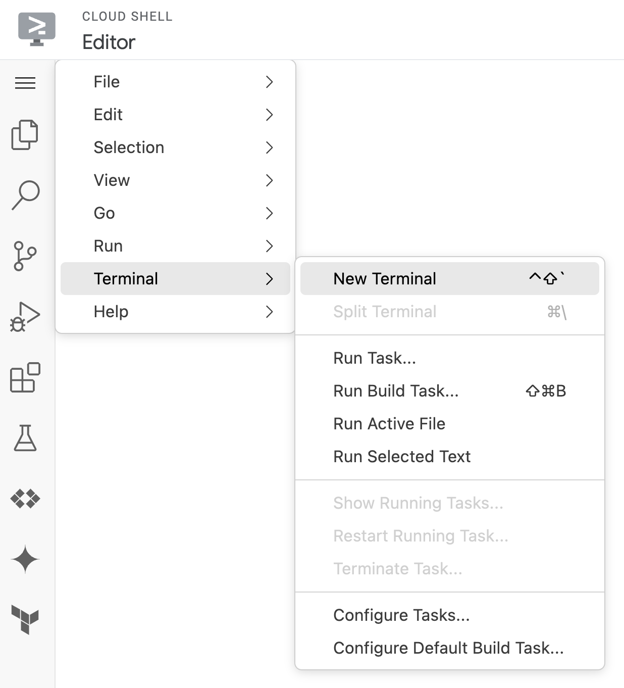
Task: Open the Search magnifier icon
Action: coord(25,194)
